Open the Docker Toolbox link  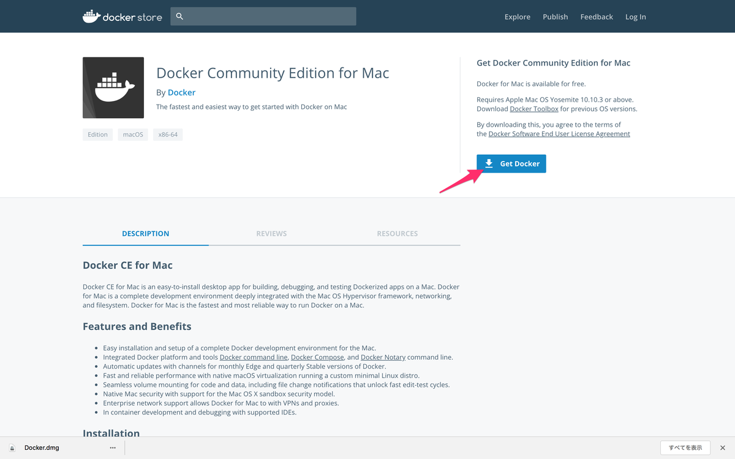click(534, 109)
